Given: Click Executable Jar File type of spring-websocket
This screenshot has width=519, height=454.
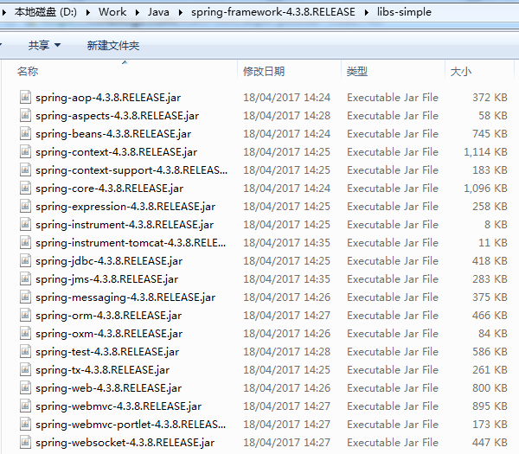Looking at the screenshot, I should (393, 443).
